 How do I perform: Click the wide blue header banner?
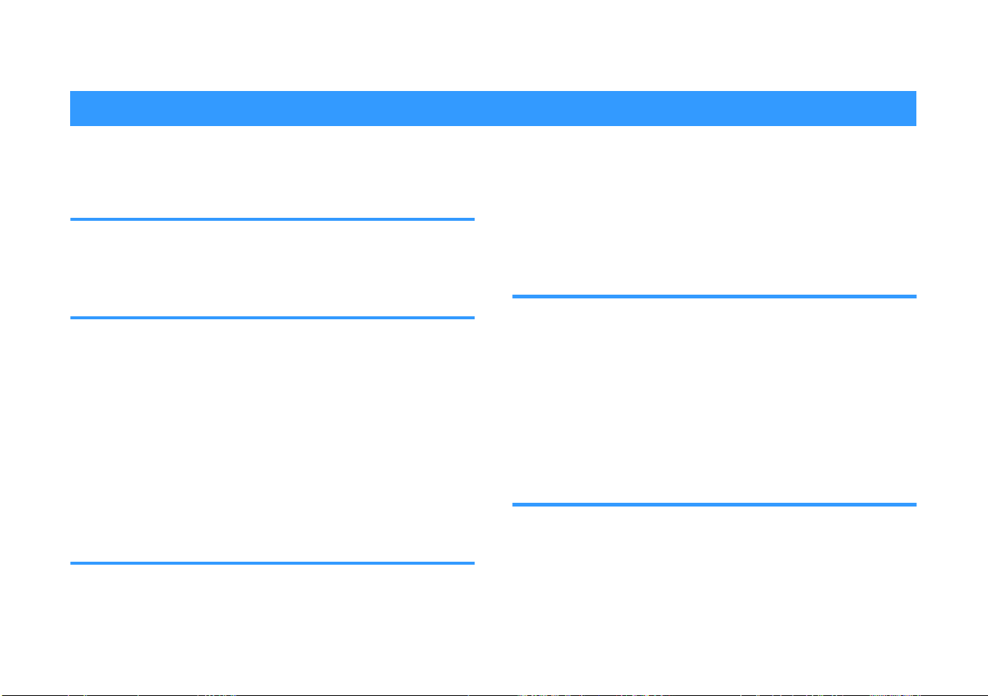tap(493, 108)
